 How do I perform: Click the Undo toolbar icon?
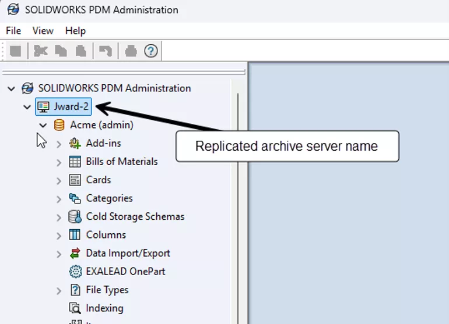pyautogui.click(x=106, y=51)
